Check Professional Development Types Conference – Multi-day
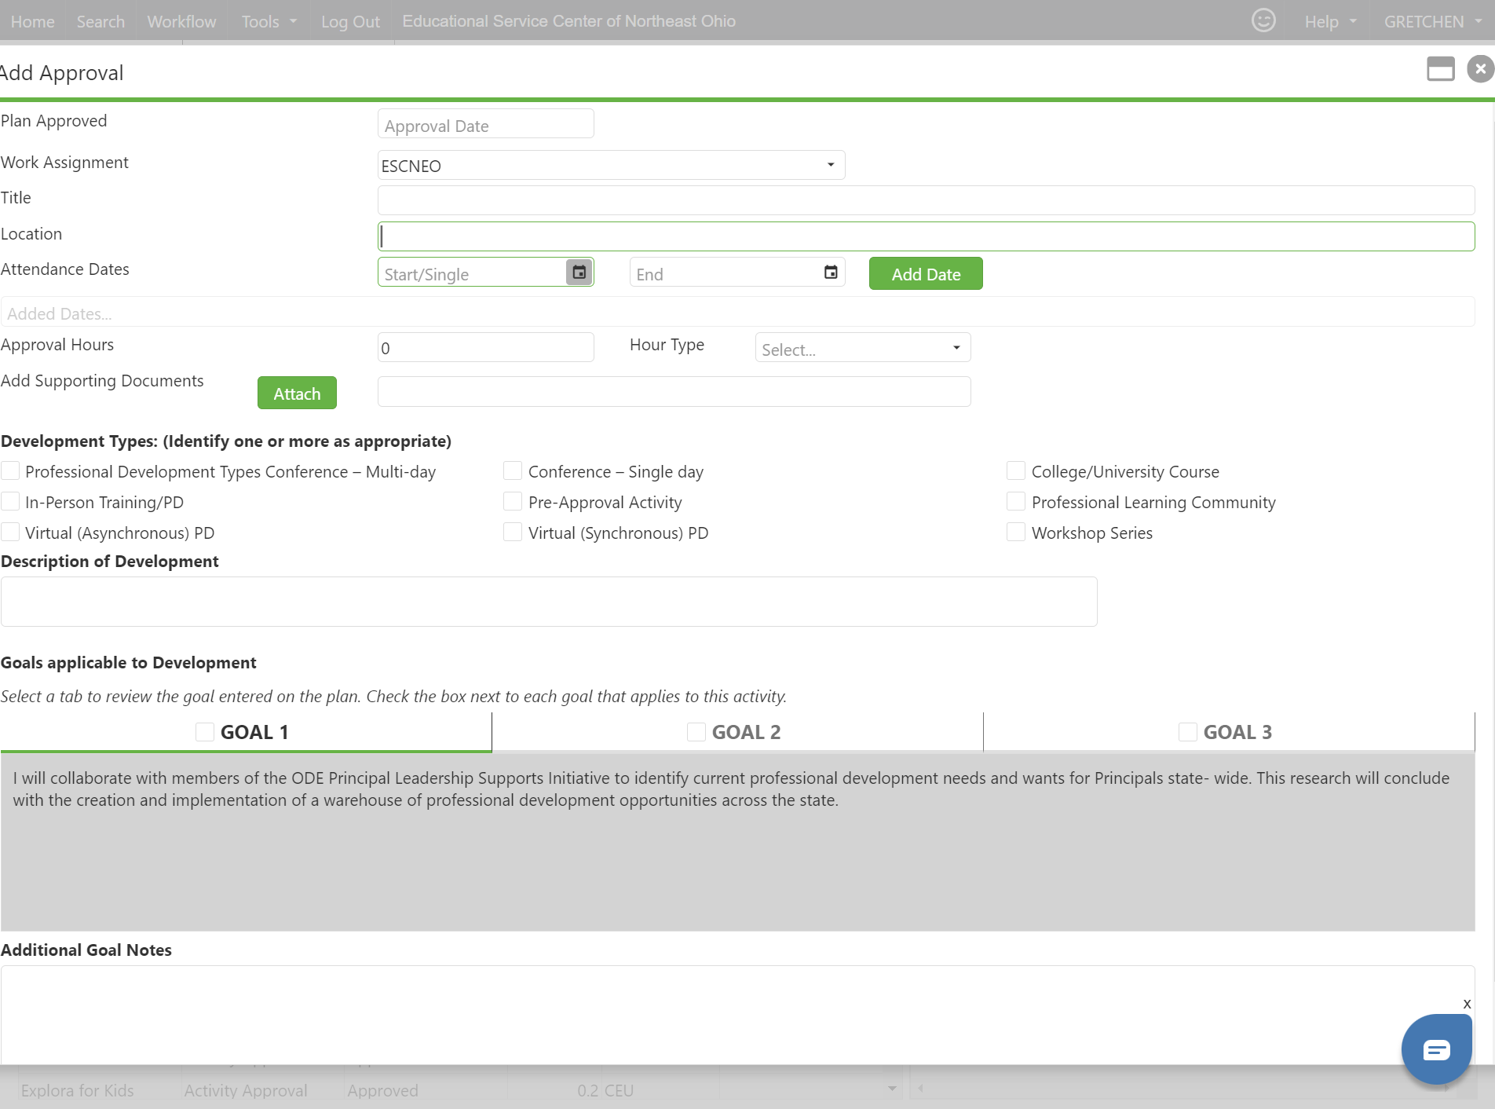Image resolution: width=1495 pixels, height=1109 pixels. [x=10, y=470]
